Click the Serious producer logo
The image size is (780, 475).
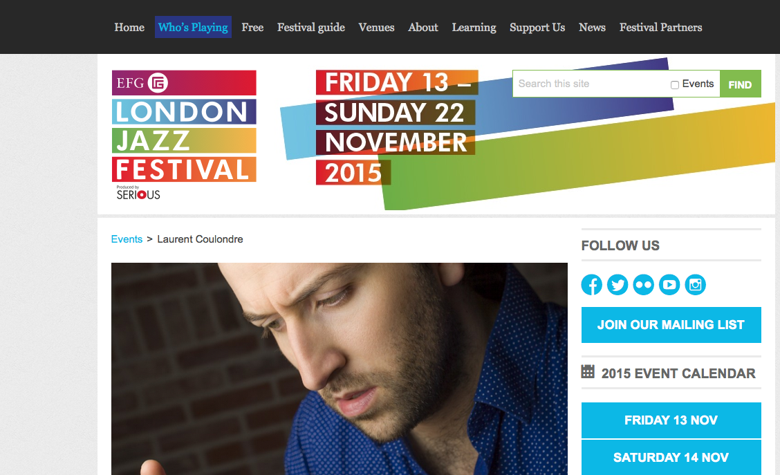pos(138,193)
